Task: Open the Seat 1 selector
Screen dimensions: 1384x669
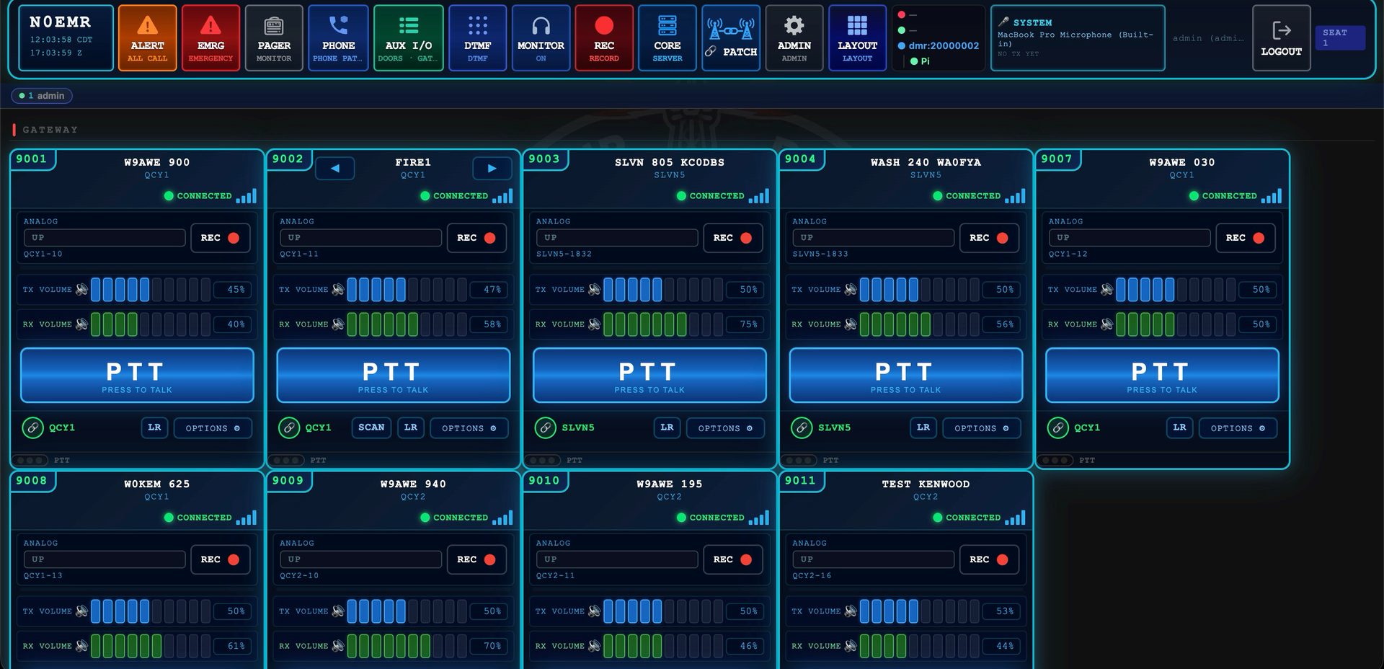Action: point(1340,37)
